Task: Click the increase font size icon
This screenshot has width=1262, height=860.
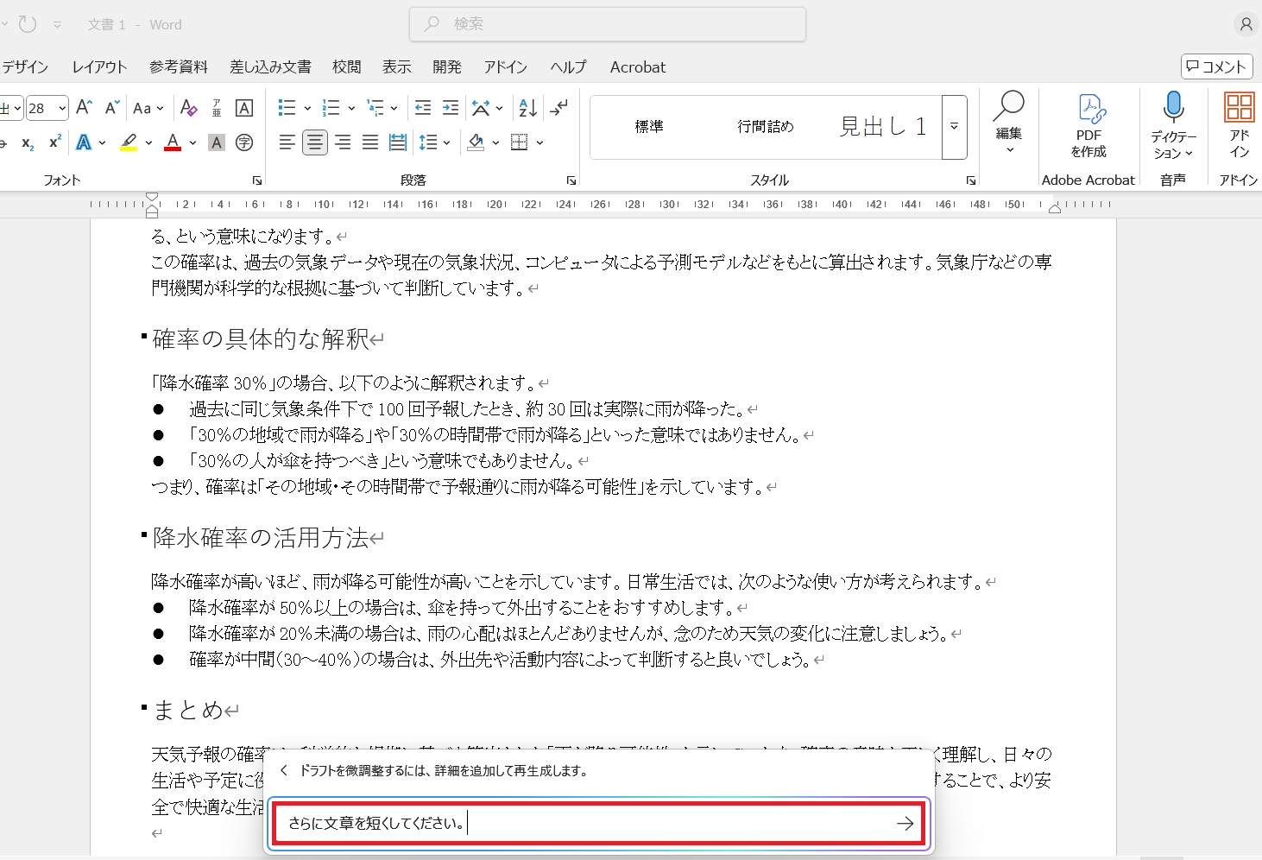Action: click(84, 108)
